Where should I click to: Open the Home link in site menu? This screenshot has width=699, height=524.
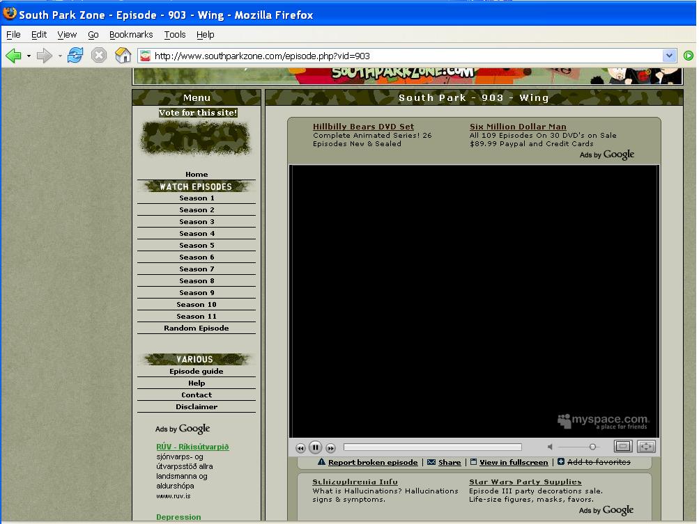point(197,174)
